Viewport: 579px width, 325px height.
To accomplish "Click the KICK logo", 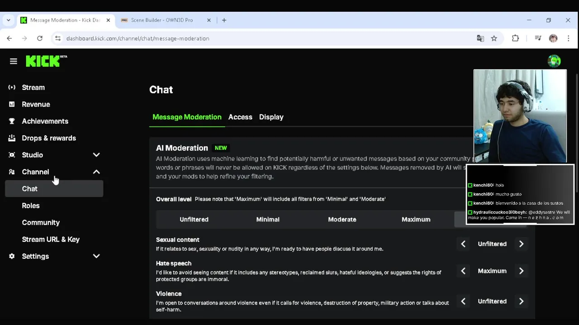I will (x=46, y=61).
